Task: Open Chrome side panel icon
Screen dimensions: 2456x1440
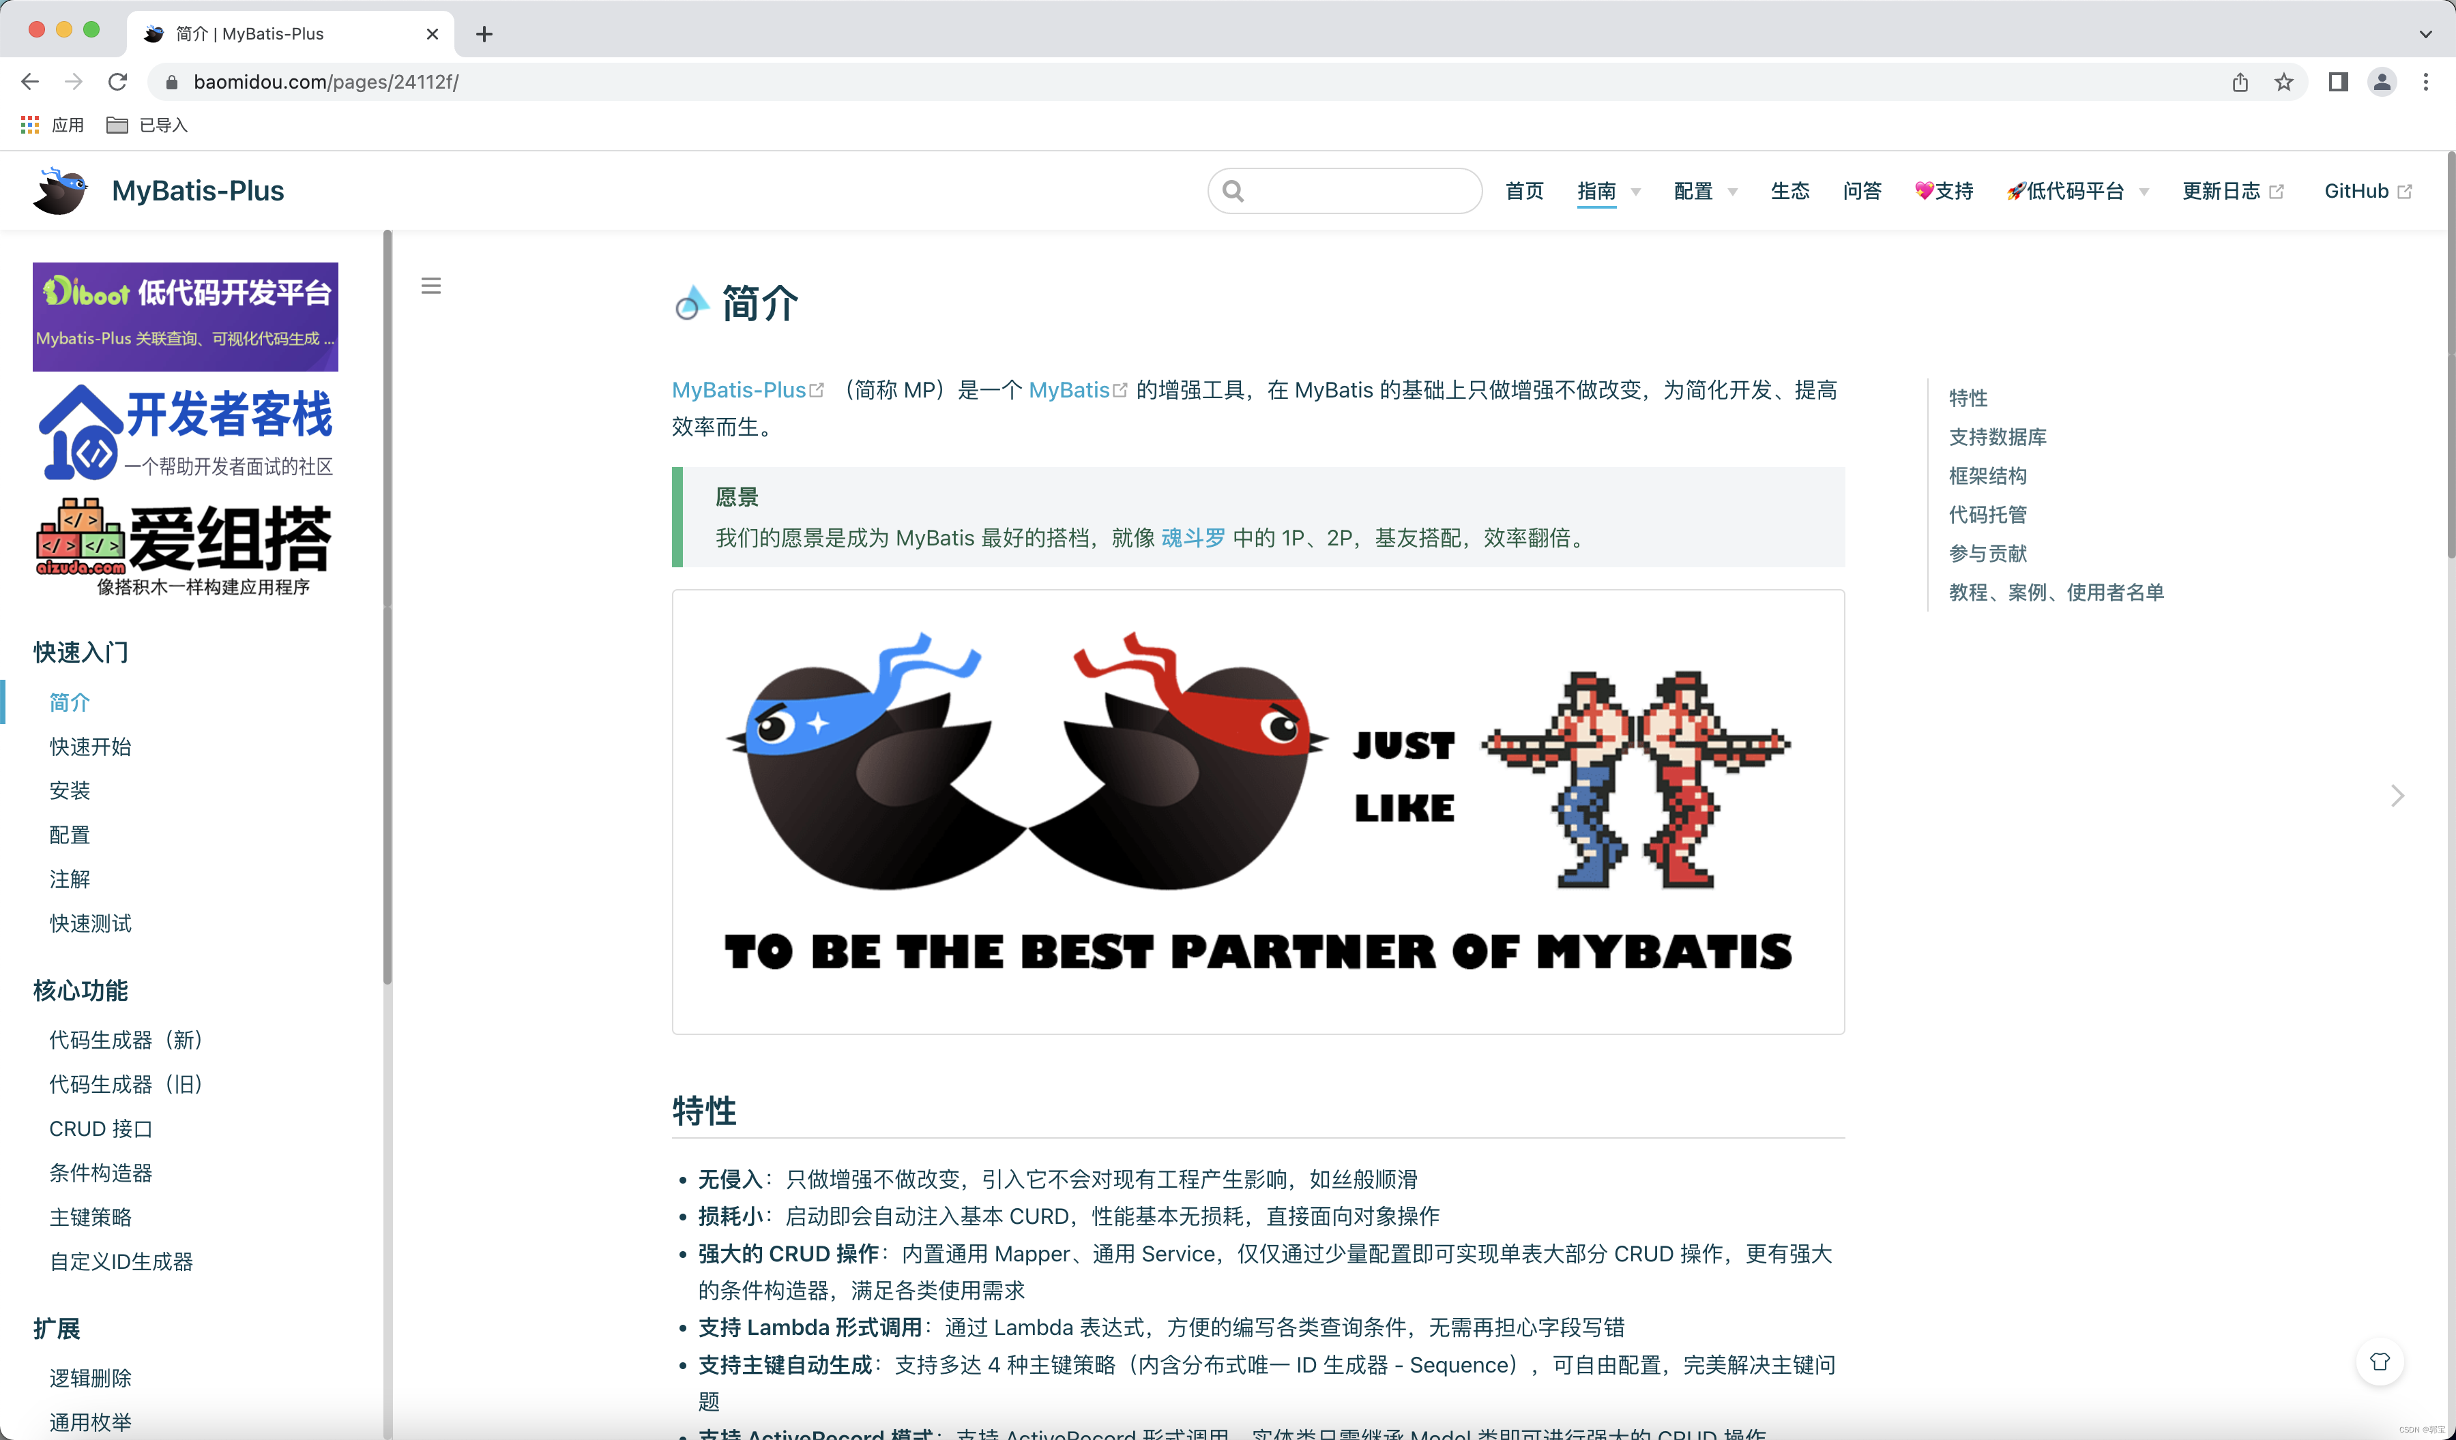Action: 2338,82
